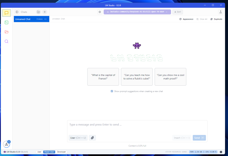Open My Models folder icon

pos(6,32)
